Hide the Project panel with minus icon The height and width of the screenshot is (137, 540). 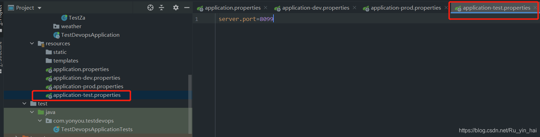point(187,8)
